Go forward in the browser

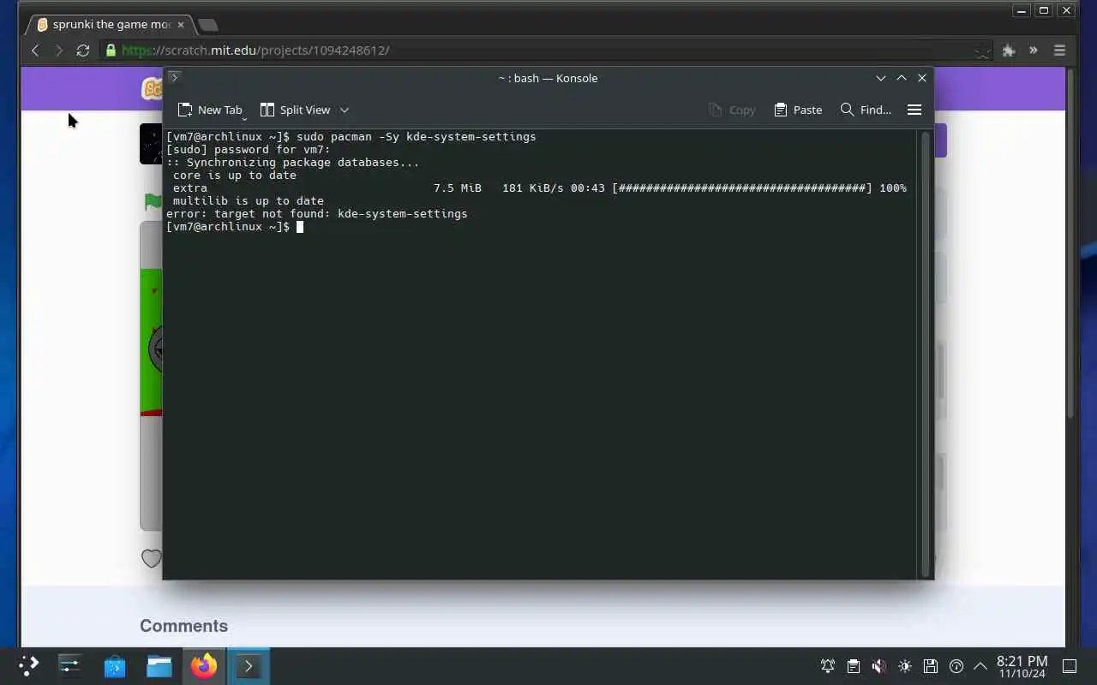tap(59, 51)
